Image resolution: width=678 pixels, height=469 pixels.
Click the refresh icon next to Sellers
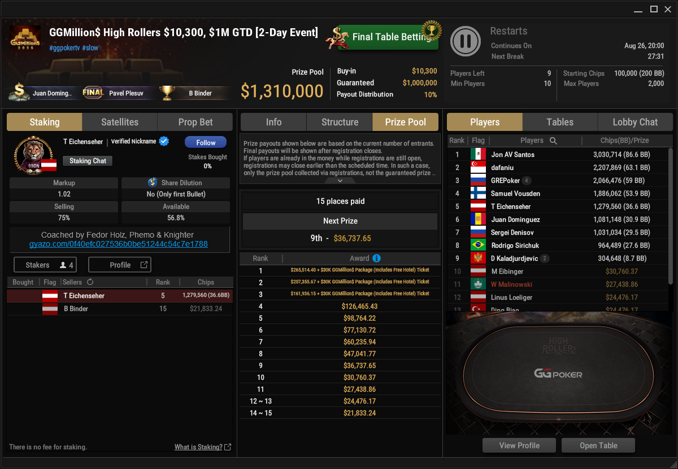(x=90, y=282)
